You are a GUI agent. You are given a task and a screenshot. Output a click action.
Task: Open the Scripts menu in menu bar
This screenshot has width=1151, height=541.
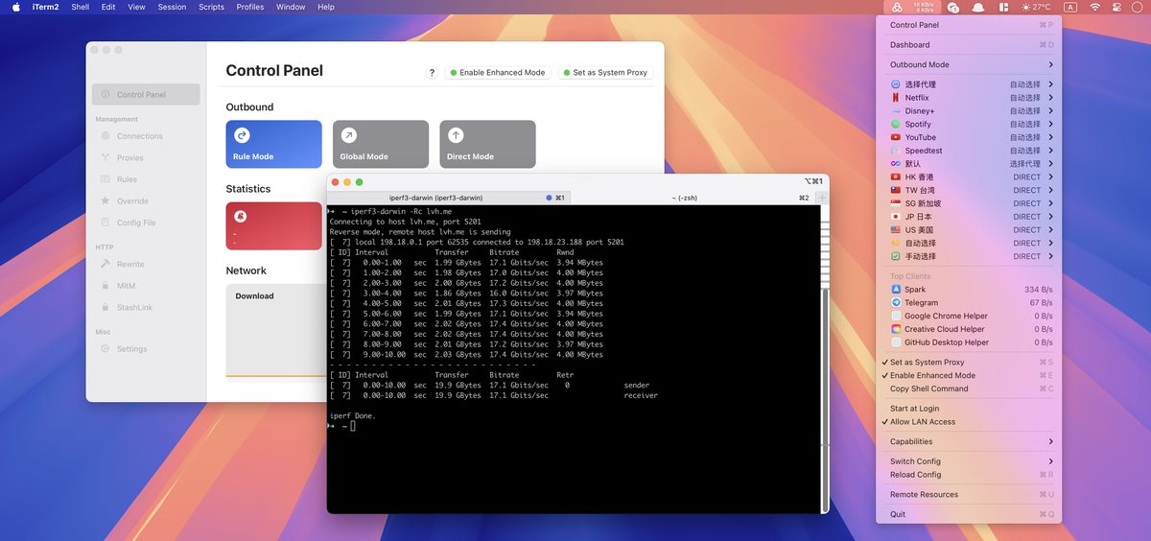pyautogui.click(x=211, y=7)
